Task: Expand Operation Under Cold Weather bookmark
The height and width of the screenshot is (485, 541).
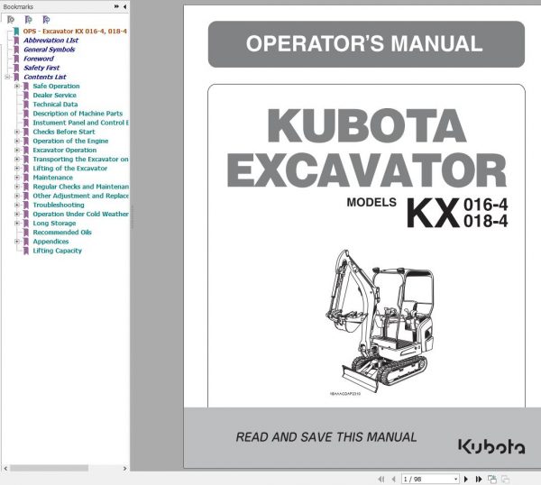Action: click(x=17, y=215)
